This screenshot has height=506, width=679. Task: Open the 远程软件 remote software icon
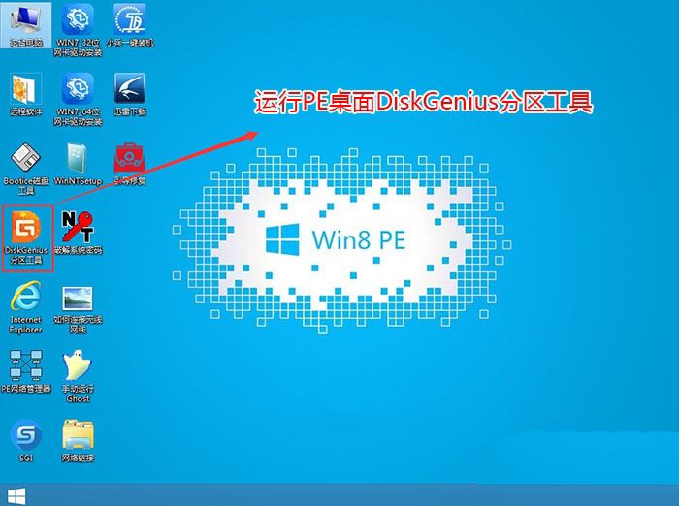pos(24,90)
